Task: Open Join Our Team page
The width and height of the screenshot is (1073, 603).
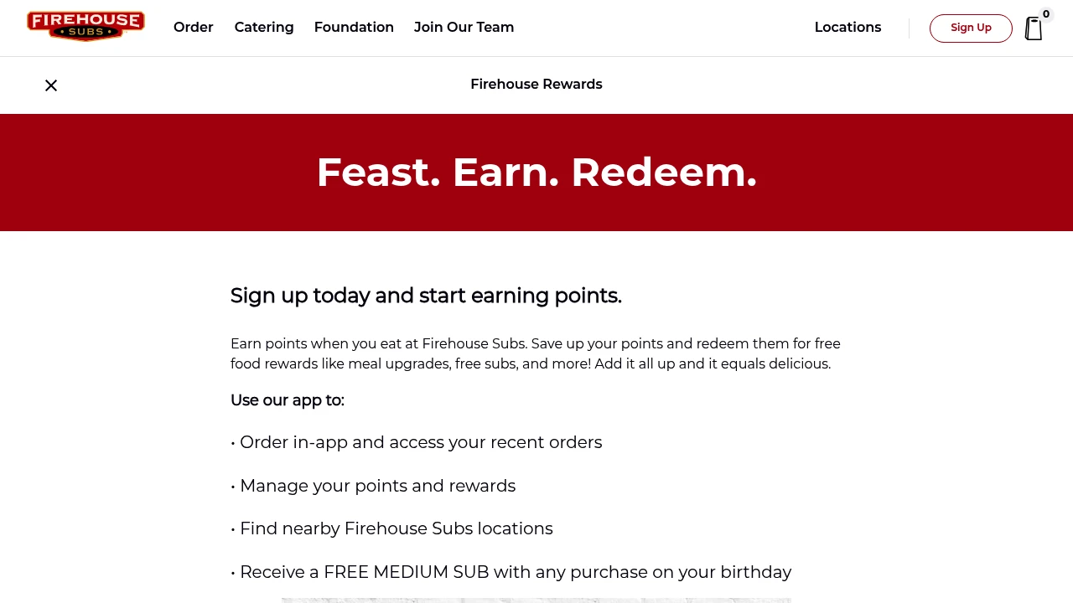Action: [464, 27]
